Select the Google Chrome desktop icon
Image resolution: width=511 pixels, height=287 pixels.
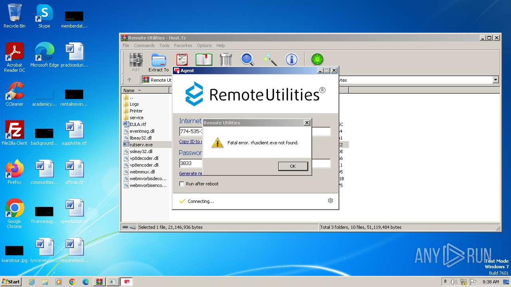click(14, 214)
